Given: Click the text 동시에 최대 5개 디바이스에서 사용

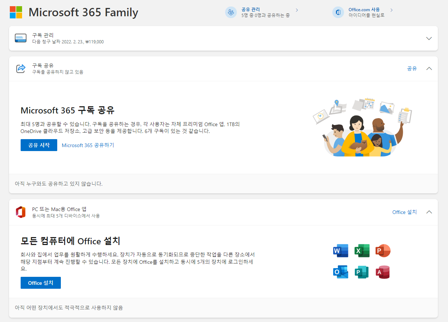Looking at the screenshot, I should 66,216.
